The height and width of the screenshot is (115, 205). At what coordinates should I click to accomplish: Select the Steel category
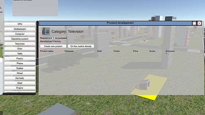pyautogui.click(x=20, y=83)
